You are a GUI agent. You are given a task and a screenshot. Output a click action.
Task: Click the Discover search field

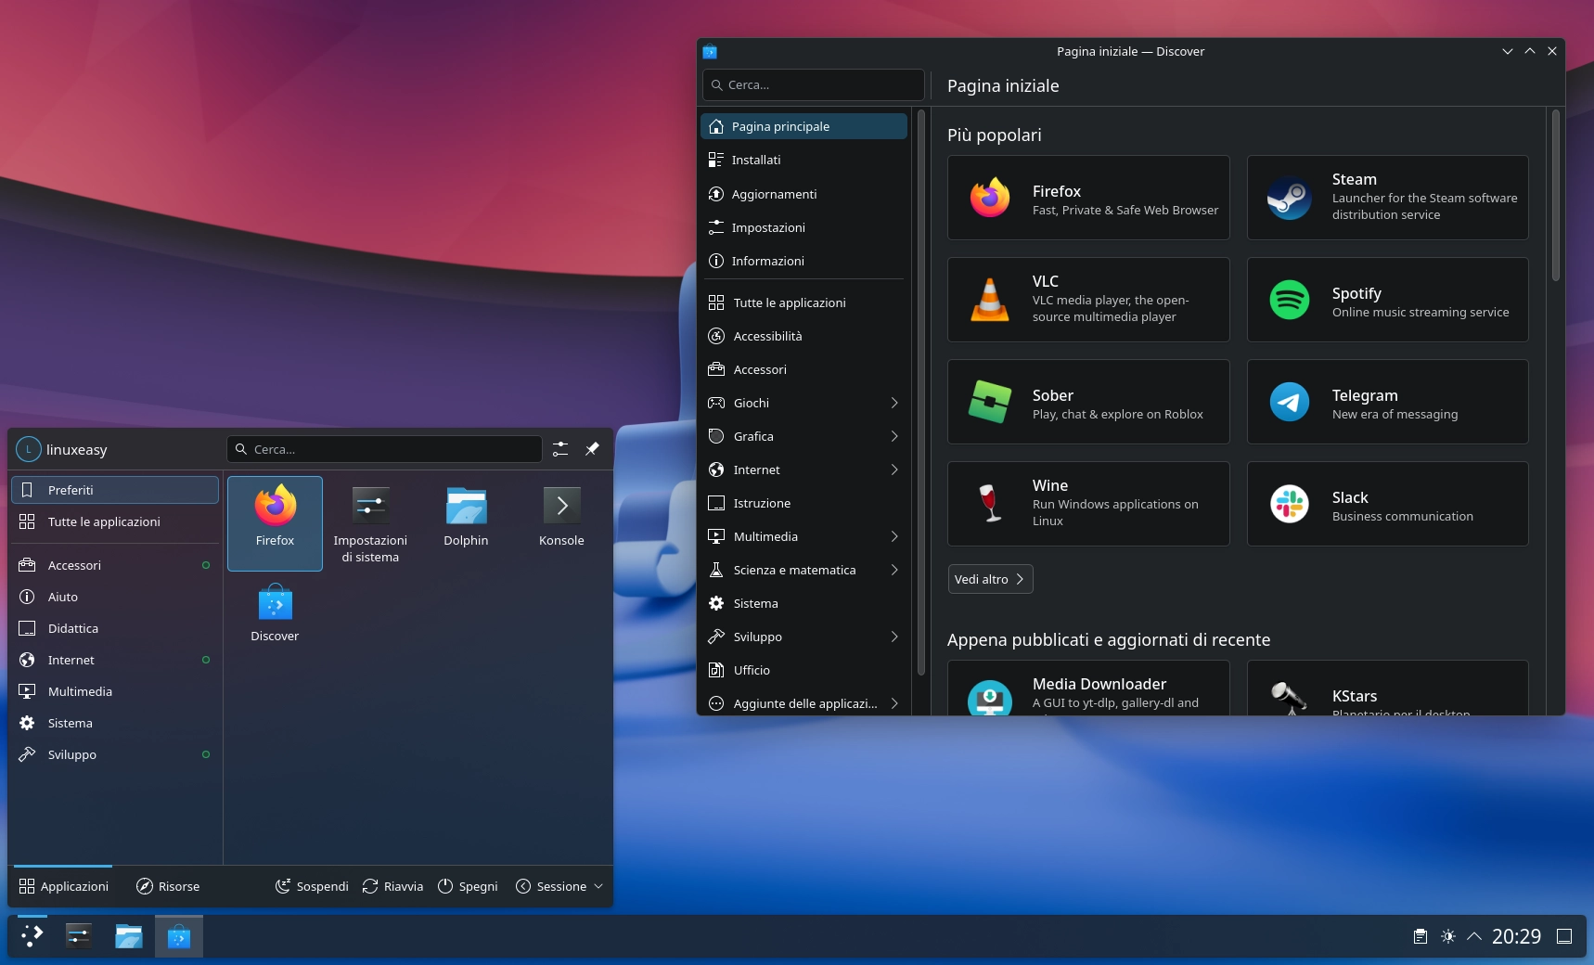[814, 84]
